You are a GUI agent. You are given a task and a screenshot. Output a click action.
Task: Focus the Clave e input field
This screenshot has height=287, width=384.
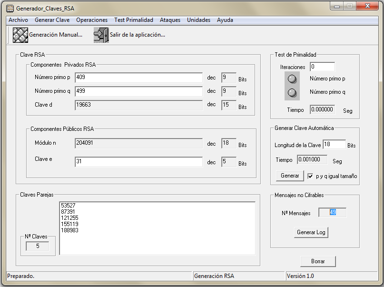click(138, 162)
